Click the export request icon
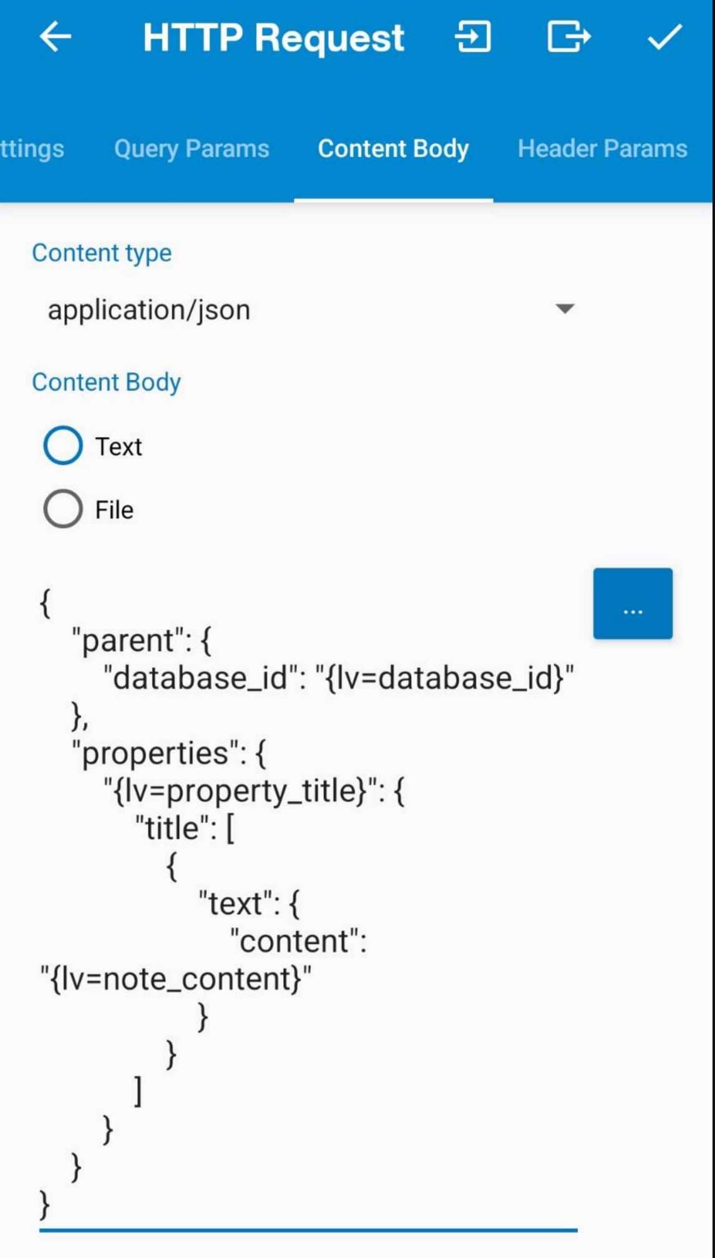 point(568,37)
